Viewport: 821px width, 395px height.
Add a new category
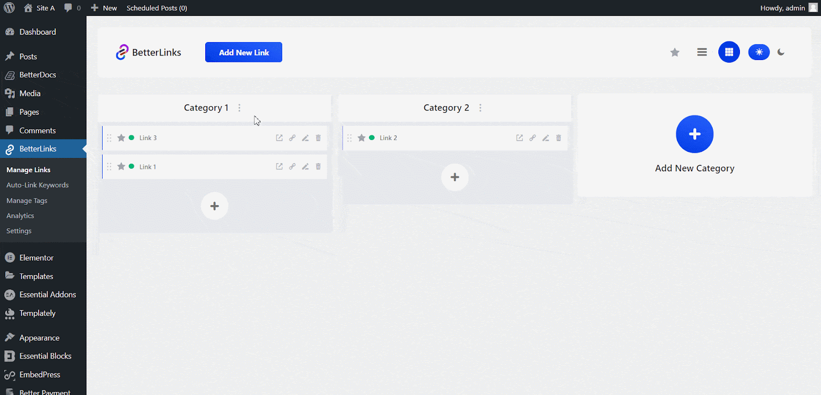(x=694, y=134)
